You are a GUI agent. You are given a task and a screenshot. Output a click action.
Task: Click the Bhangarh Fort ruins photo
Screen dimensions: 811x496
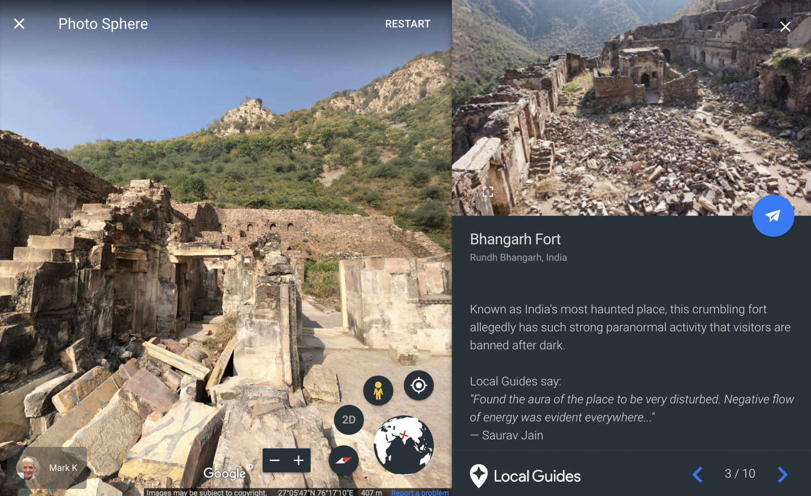pyautogui.click(x=632, y=108)
